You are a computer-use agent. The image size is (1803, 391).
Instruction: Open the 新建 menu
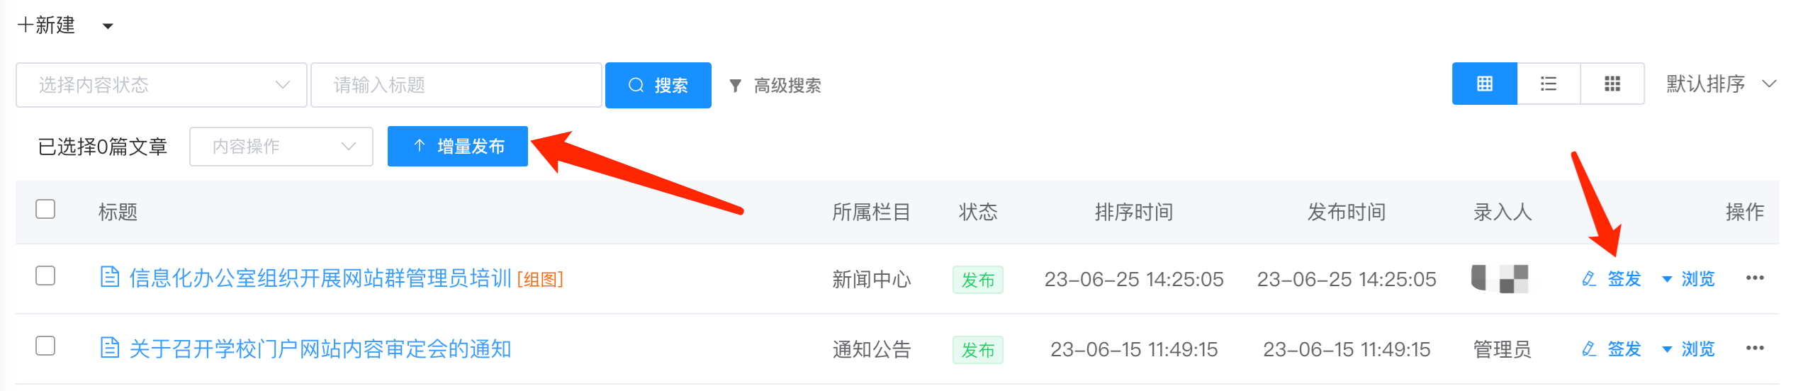(64, 26)
